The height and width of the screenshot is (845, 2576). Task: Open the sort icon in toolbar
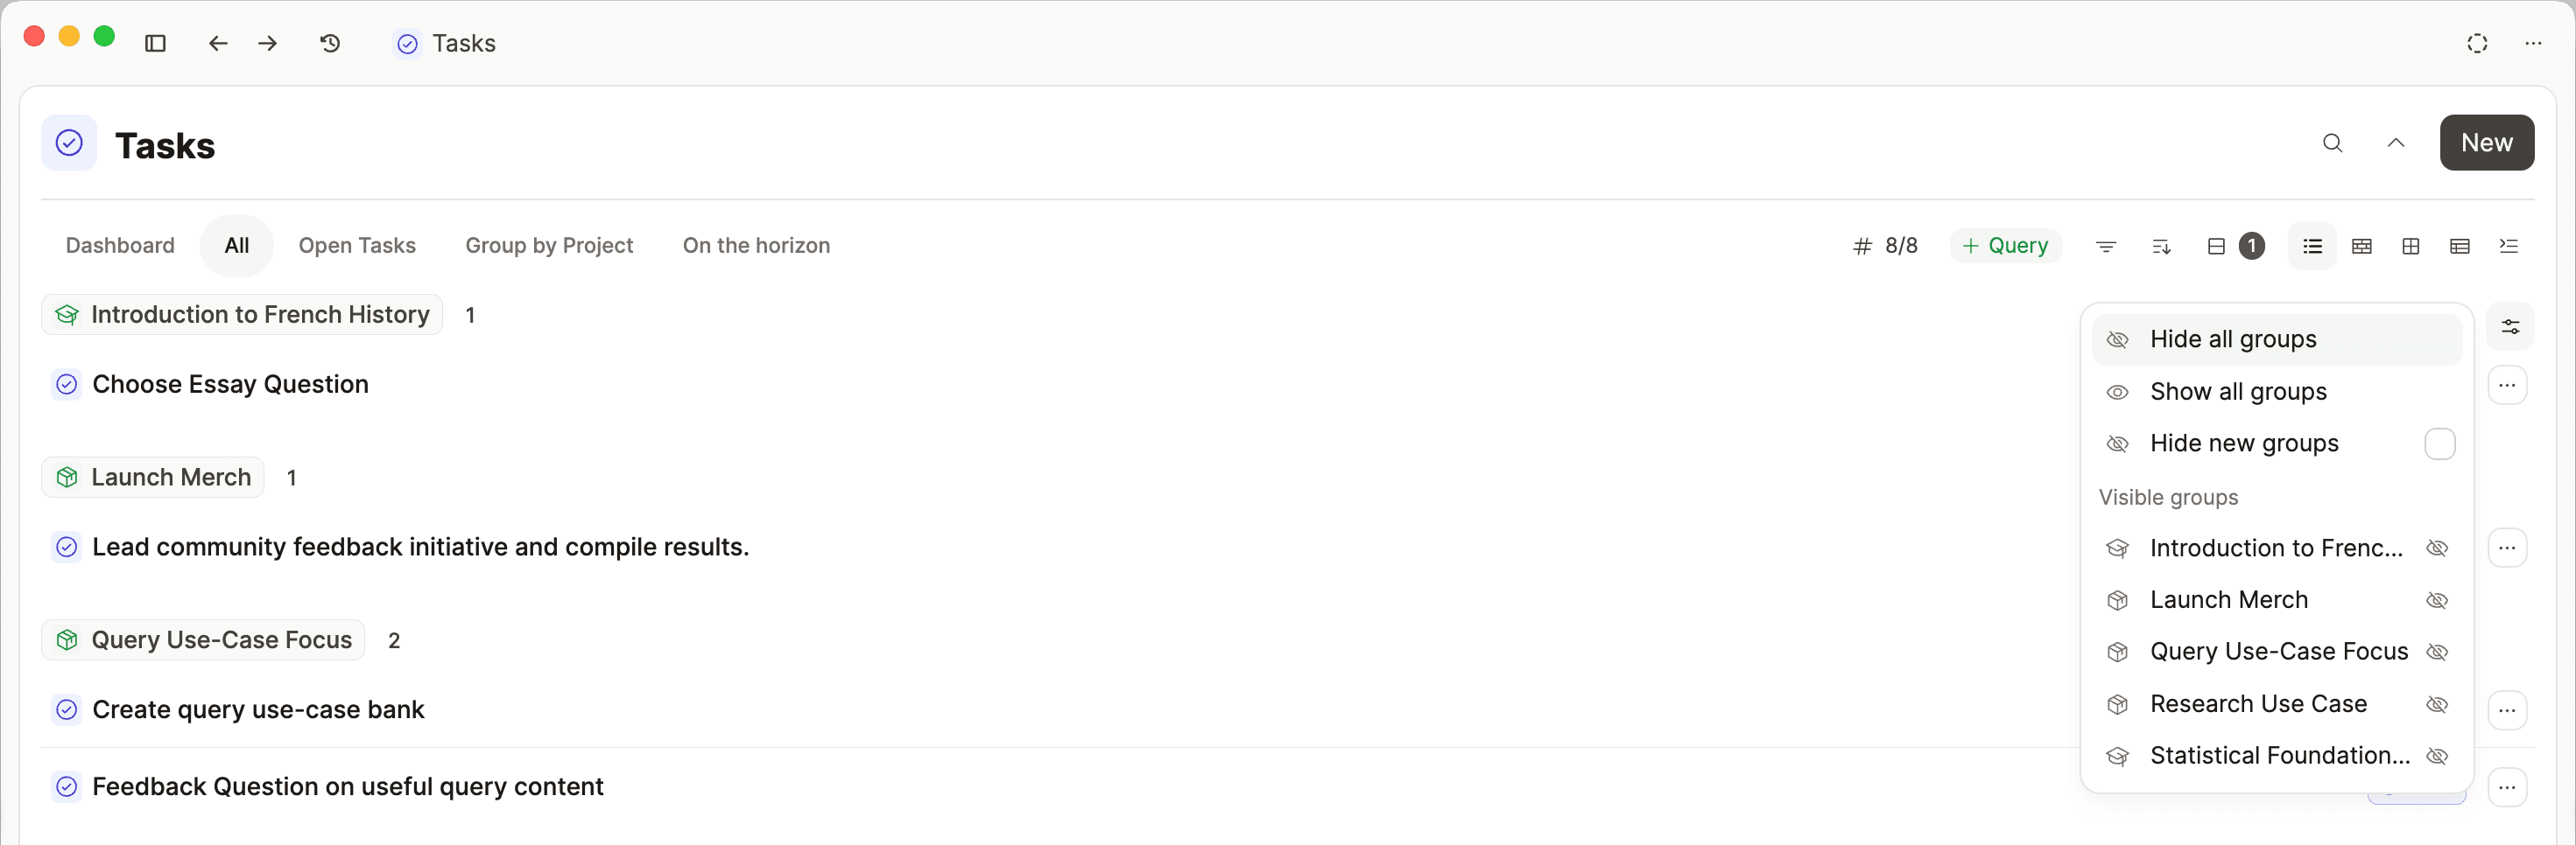[x=2160, y=246]
